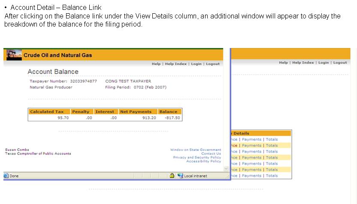Click the Done page icon in status bar

pyautogui.click(x=6, y=176)
